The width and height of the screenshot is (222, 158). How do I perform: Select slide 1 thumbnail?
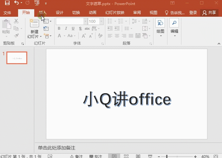pyautogui.click(x=17, y=58)
